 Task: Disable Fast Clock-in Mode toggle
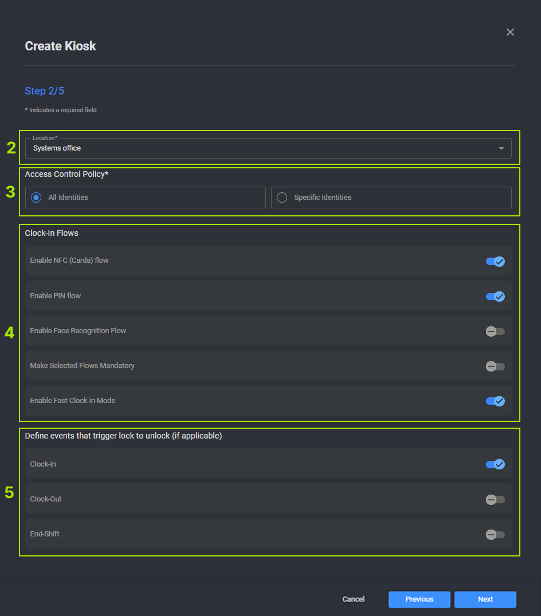(495, 401)
